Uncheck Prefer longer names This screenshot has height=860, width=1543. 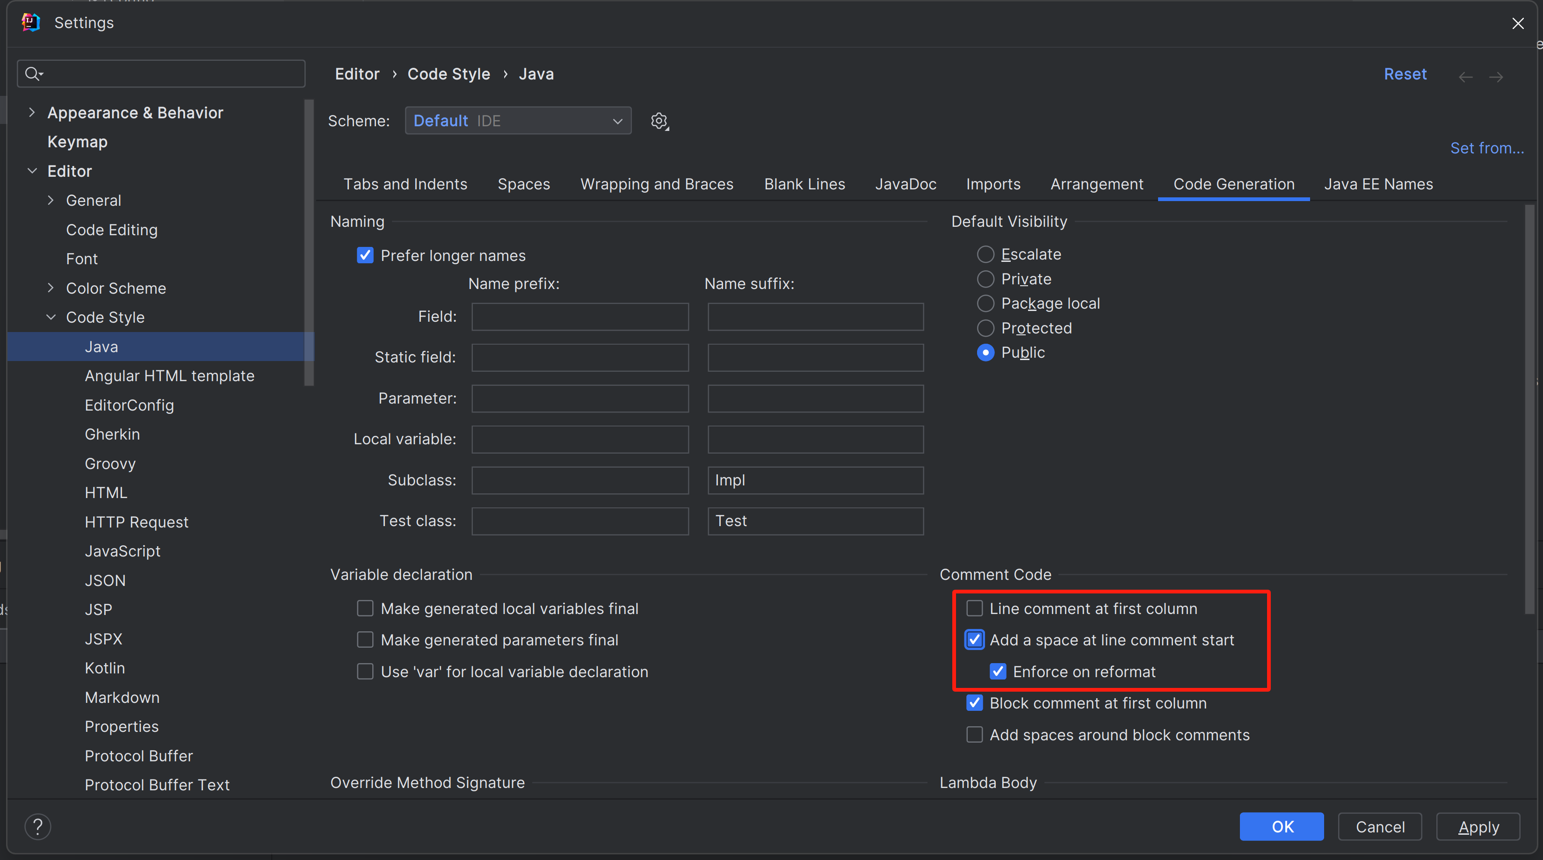click(x=365, y=256)
